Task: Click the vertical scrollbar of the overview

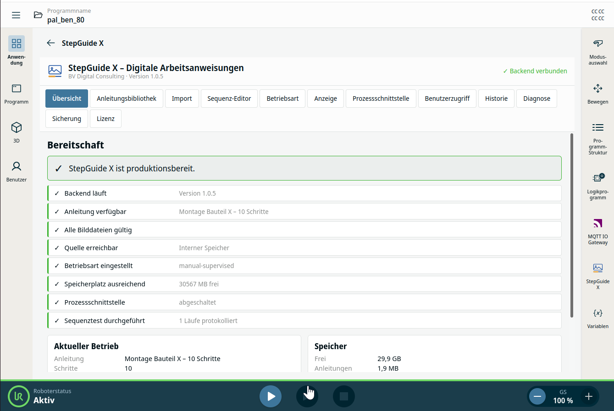Action: coord(572,225)
